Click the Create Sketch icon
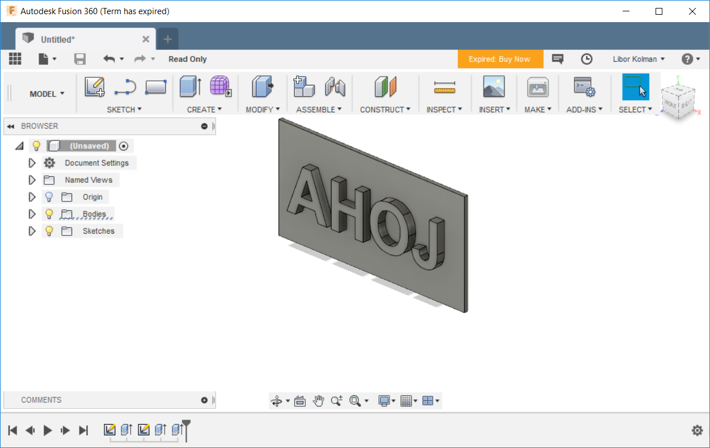This screenshot has width=710, height=448. click(x=95, y=87)
